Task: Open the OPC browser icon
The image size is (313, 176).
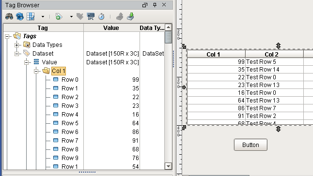Action: [91, 16]
